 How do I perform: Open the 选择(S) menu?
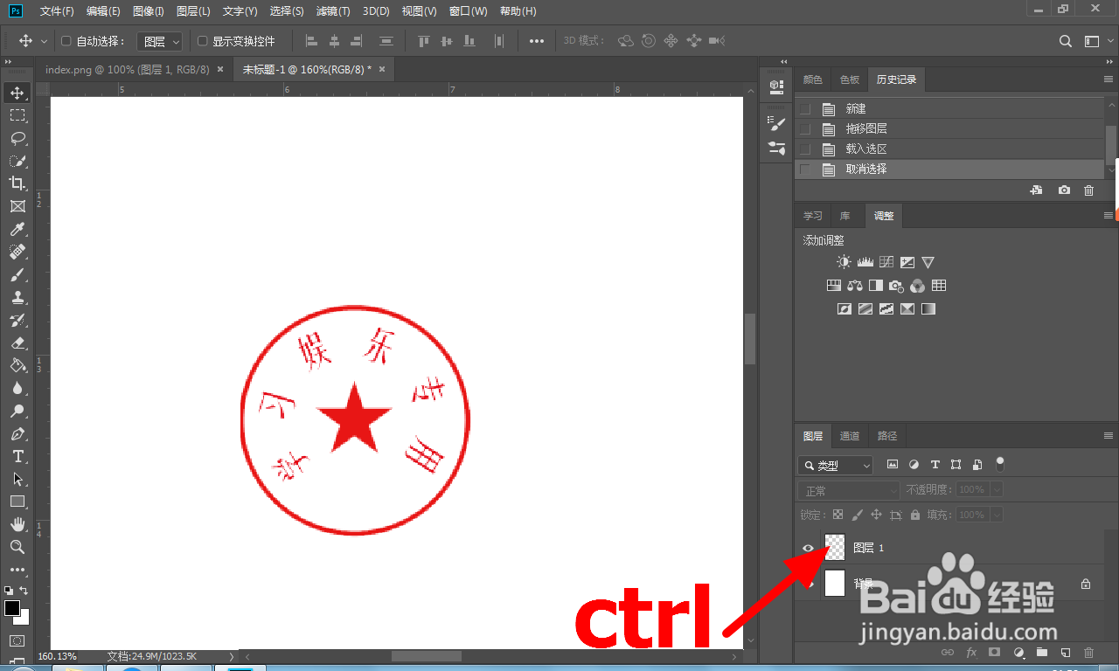coord(287,11)
